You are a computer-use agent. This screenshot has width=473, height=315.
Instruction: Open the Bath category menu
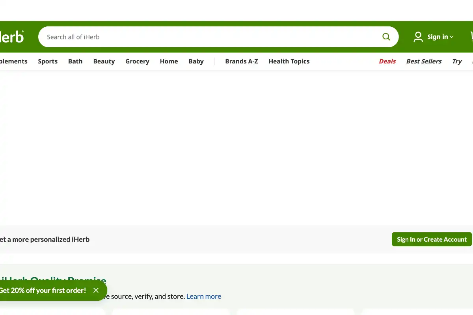click(x=75, y=61)
